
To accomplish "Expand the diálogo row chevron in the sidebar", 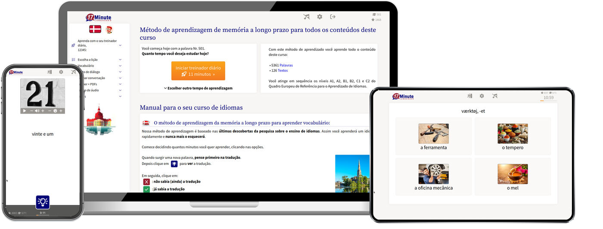I will pyautogui.click(x=120, y=72).
